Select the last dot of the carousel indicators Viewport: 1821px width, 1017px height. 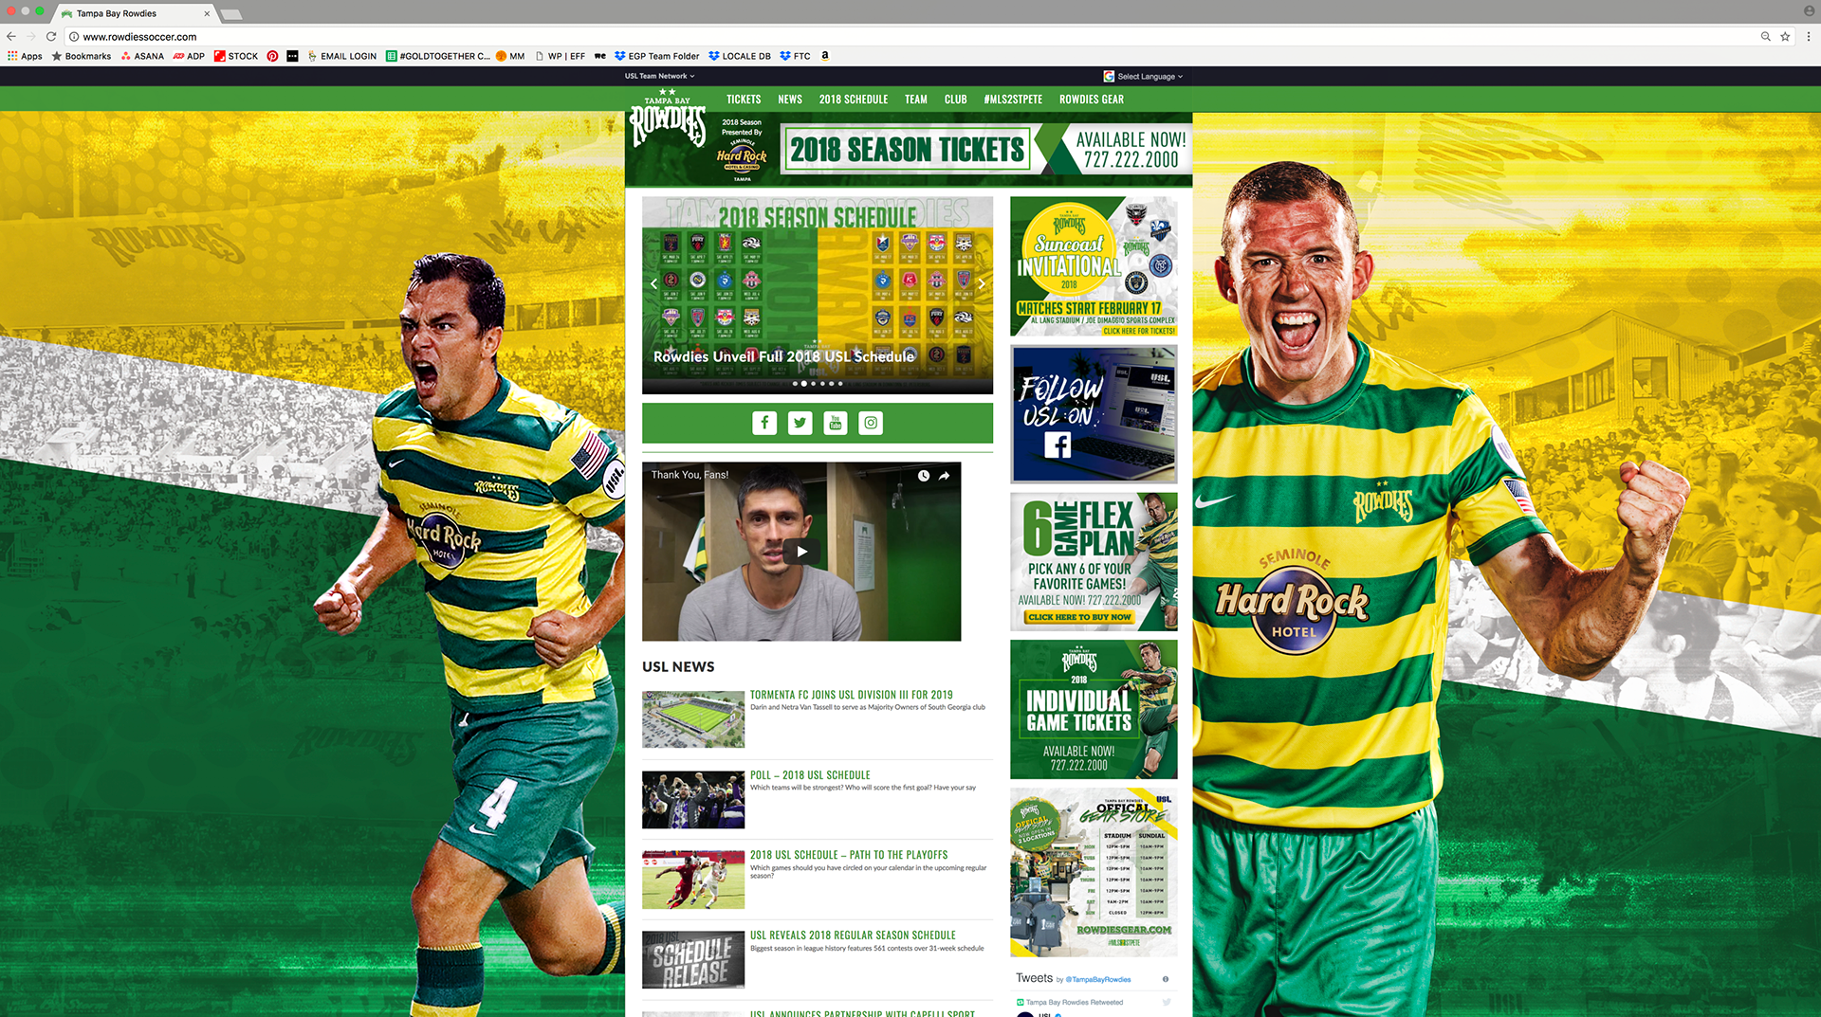(x=840, y=384)
